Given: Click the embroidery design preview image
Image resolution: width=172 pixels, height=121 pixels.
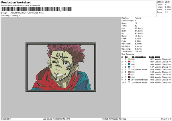Looking at the screenshot, I should 61,67.
